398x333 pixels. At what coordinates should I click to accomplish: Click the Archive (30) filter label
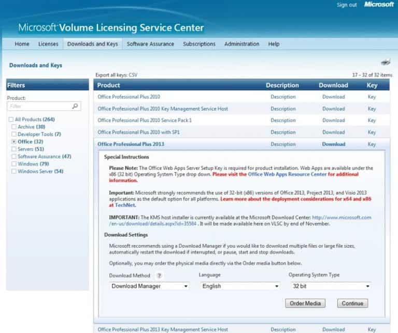(32, 127)
